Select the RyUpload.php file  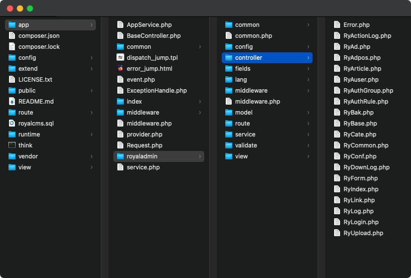click(363, 233)
